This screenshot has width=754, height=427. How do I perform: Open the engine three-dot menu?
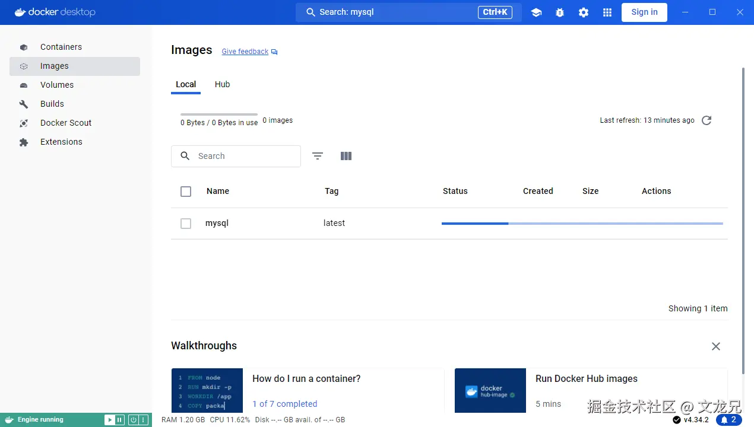143,420
